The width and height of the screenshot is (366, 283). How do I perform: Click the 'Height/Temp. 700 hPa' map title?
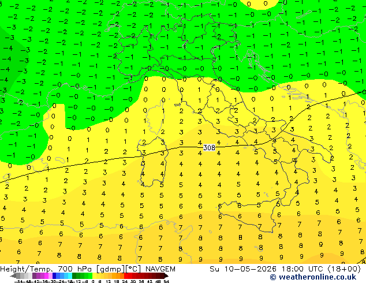46,269
